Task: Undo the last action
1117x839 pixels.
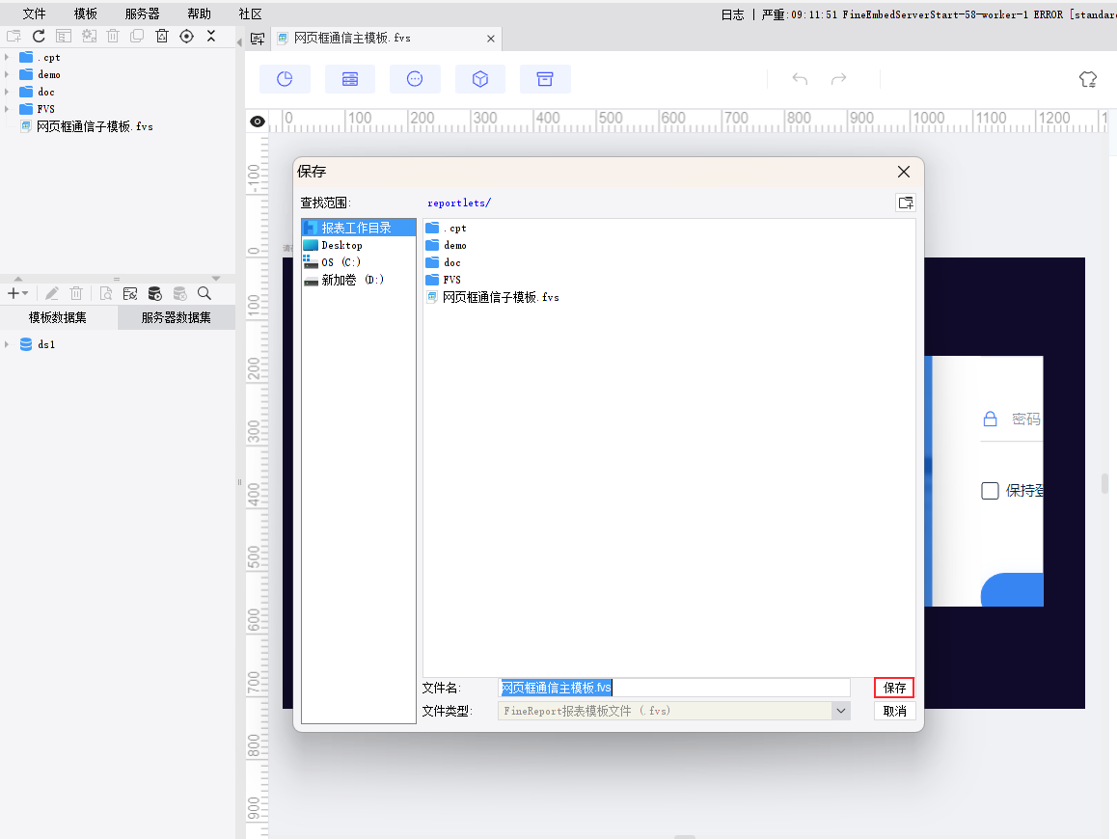Action: coord(800,79)
